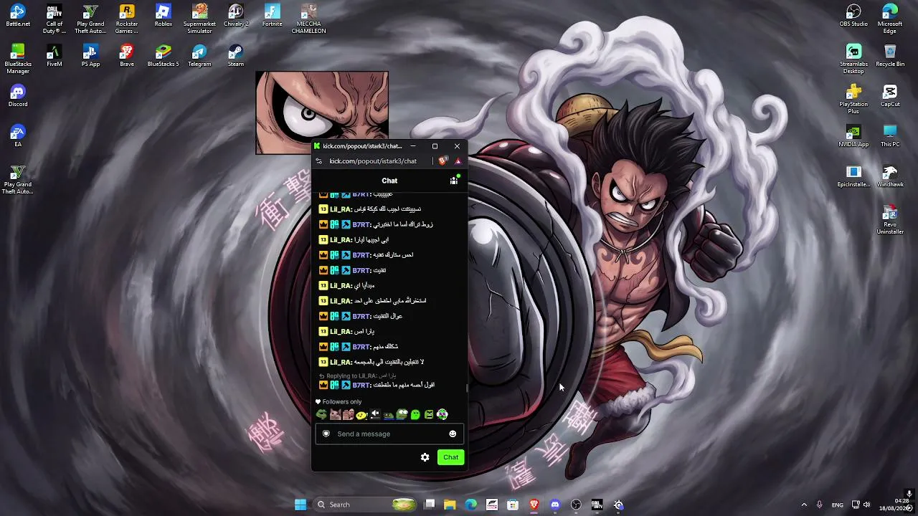This screenshot has height=516, width=918.
Task: Open Call of Duty desktop shortcut
Action: pyautogui.click(x=54, y=19)
